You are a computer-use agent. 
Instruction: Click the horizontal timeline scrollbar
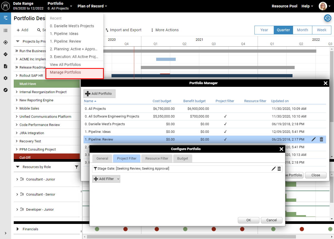(x=191, y=237)
